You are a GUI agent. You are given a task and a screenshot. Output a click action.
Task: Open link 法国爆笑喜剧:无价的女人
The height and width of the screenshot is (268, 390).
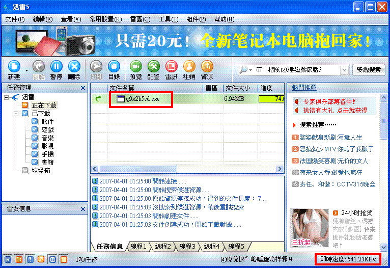coord(334,161)
